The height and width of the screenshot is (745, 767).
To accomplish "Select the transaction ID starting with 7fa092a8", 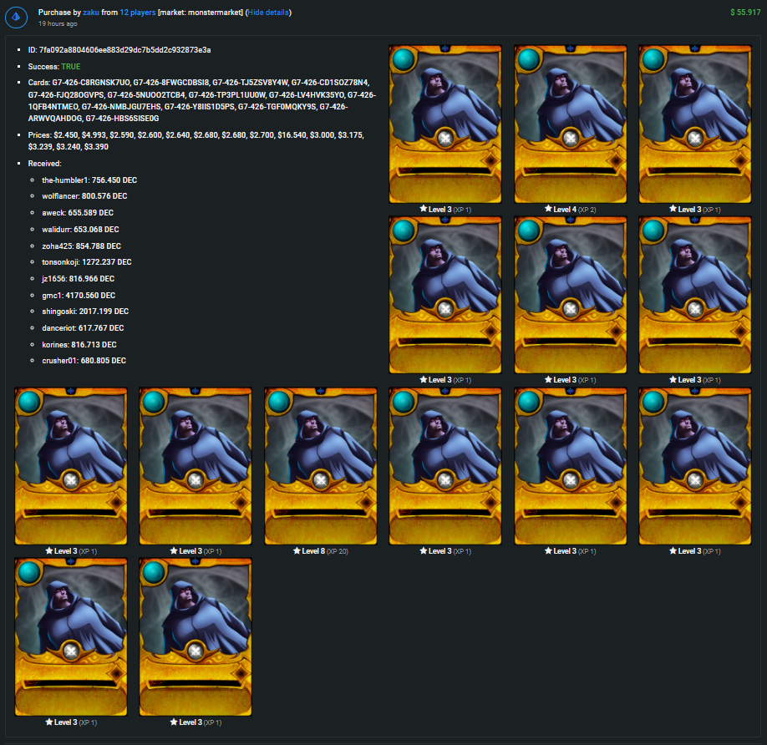I will 124,50.
